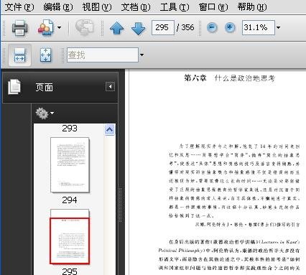
Task: Toggle fit-width scrolling mode icon
Action: [19, 55]
